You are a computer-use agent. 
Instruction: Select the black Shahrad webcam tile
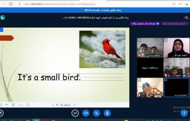click(x=150, y=68)
